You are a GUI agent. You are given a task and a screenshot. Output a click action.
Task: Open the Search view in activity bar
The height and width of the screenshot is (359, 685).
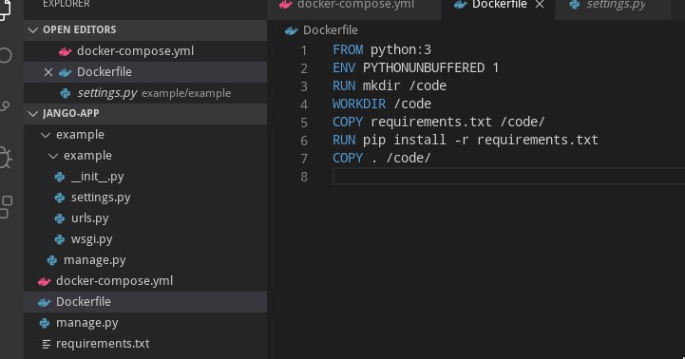[5, 55]
